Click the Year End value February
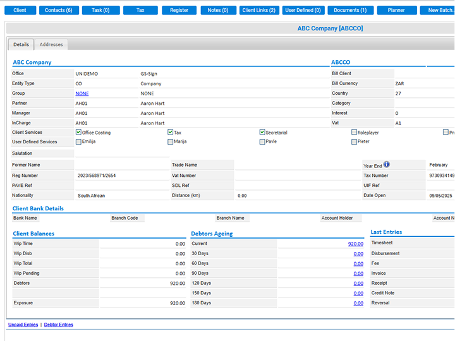Image resolution: width=455 pixels, height=341 pixels. point(438,165)
